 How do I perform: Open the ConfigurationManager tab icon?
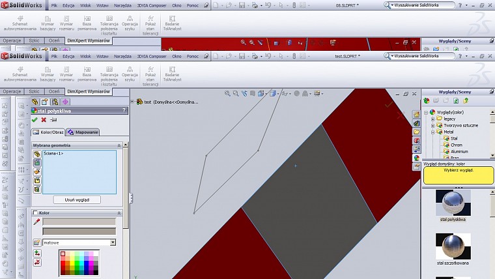(x=55, y=102)
